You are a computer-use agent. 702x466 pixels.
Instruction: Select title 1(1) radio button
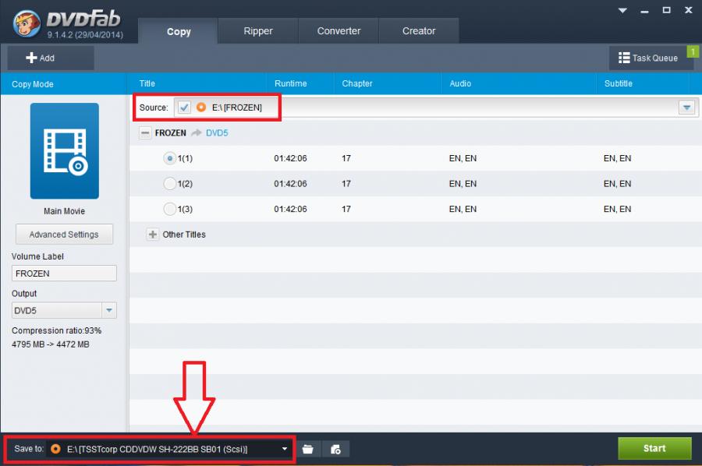(170, 158)
